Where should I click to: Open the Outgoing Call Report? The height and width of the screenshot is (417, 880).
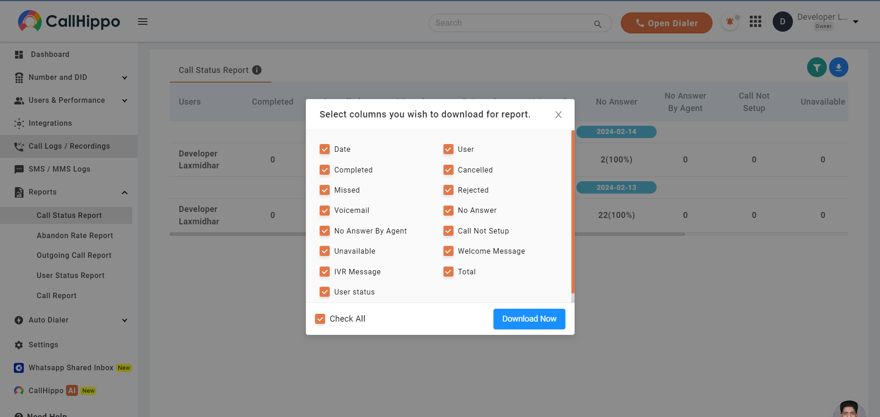pos(74,255)
